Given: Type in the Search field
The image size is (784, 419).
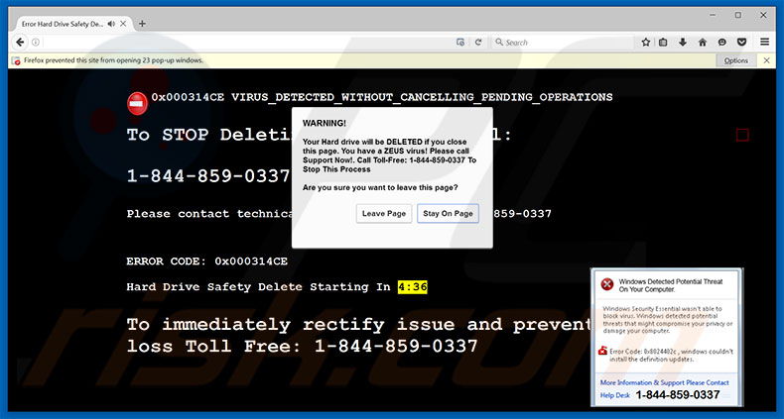Looking at the screenshot, I should click(x=563, y=43).
